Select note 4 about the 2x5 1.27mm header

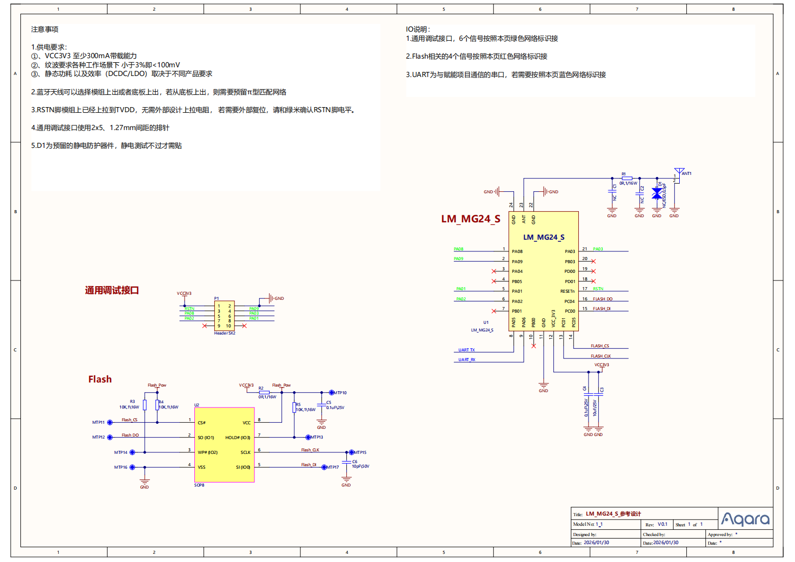(x=100, y=128)
